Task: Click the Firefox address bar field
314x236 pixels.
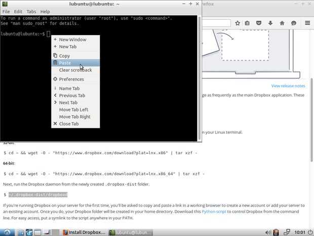Action: (x=216, y=23)
